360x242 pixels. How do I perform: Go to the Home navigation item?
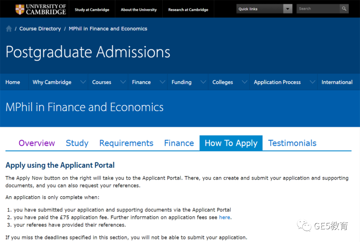coord(13,82)
